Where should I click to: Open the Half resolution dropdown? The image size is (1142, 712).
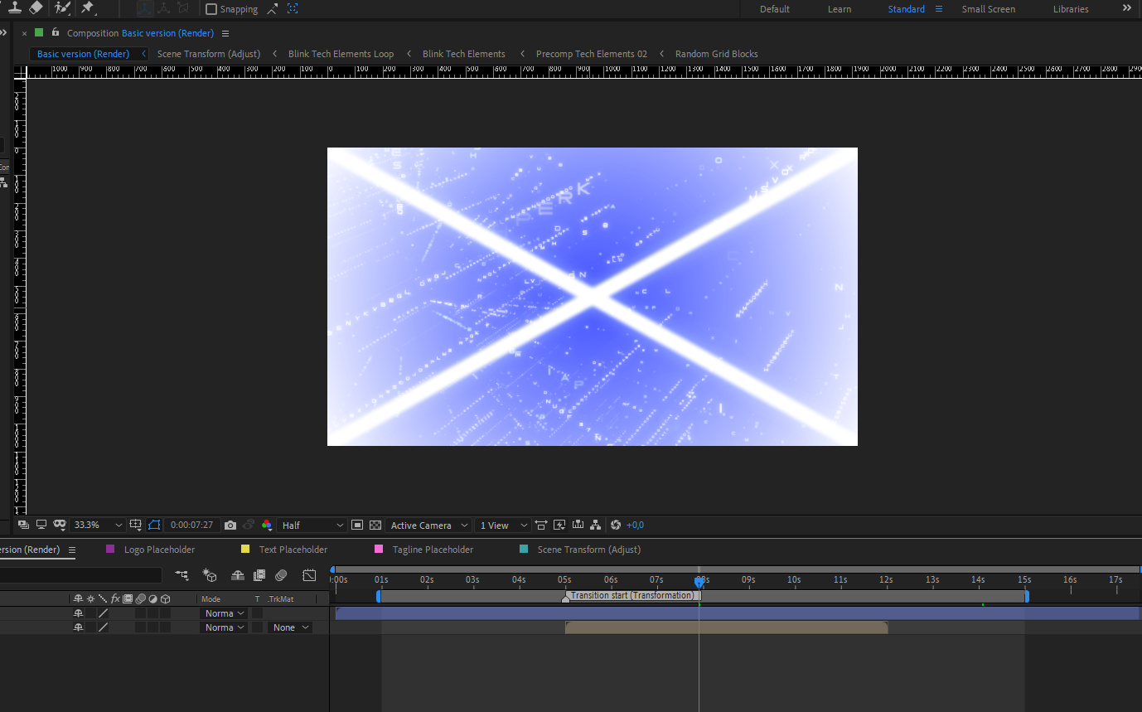312,525
